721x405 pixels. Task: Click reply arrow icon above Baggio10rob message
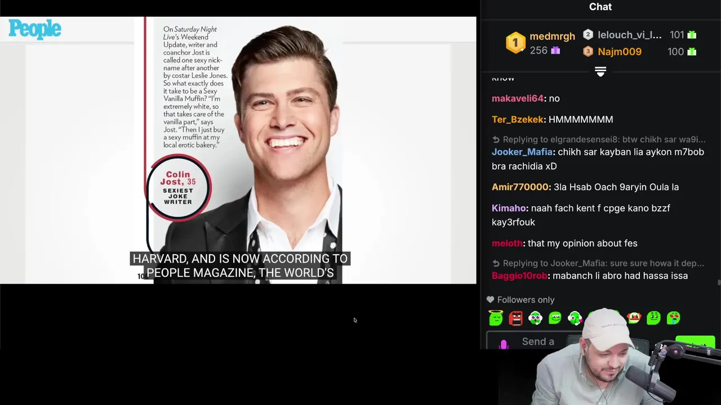[496, 263]
